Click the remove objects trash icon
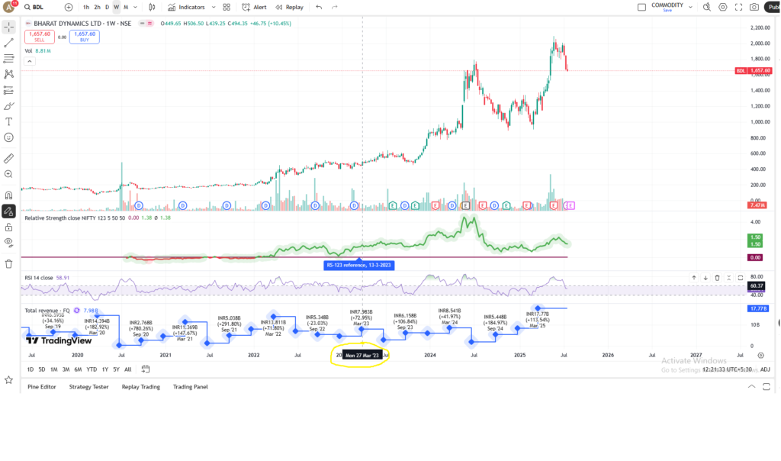Screen dimensions: 781x461 click(8, 264)
